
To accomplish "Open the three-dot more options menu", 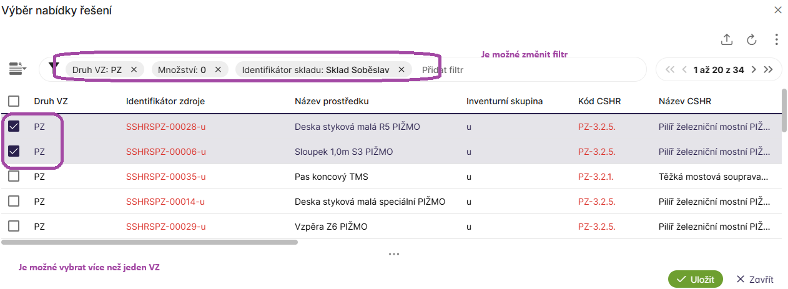I will pos(776,40).
